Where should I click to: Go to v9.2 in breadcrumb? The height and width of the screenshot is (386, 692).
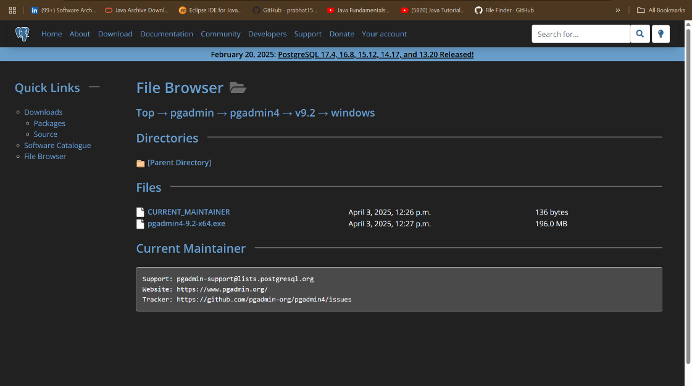pyautogui.click(x=305, y=113)
